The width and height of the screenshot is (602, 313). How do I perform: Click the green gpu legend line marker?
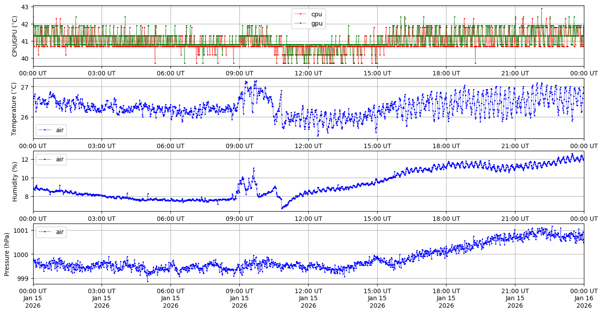click(x=301, y=23)
